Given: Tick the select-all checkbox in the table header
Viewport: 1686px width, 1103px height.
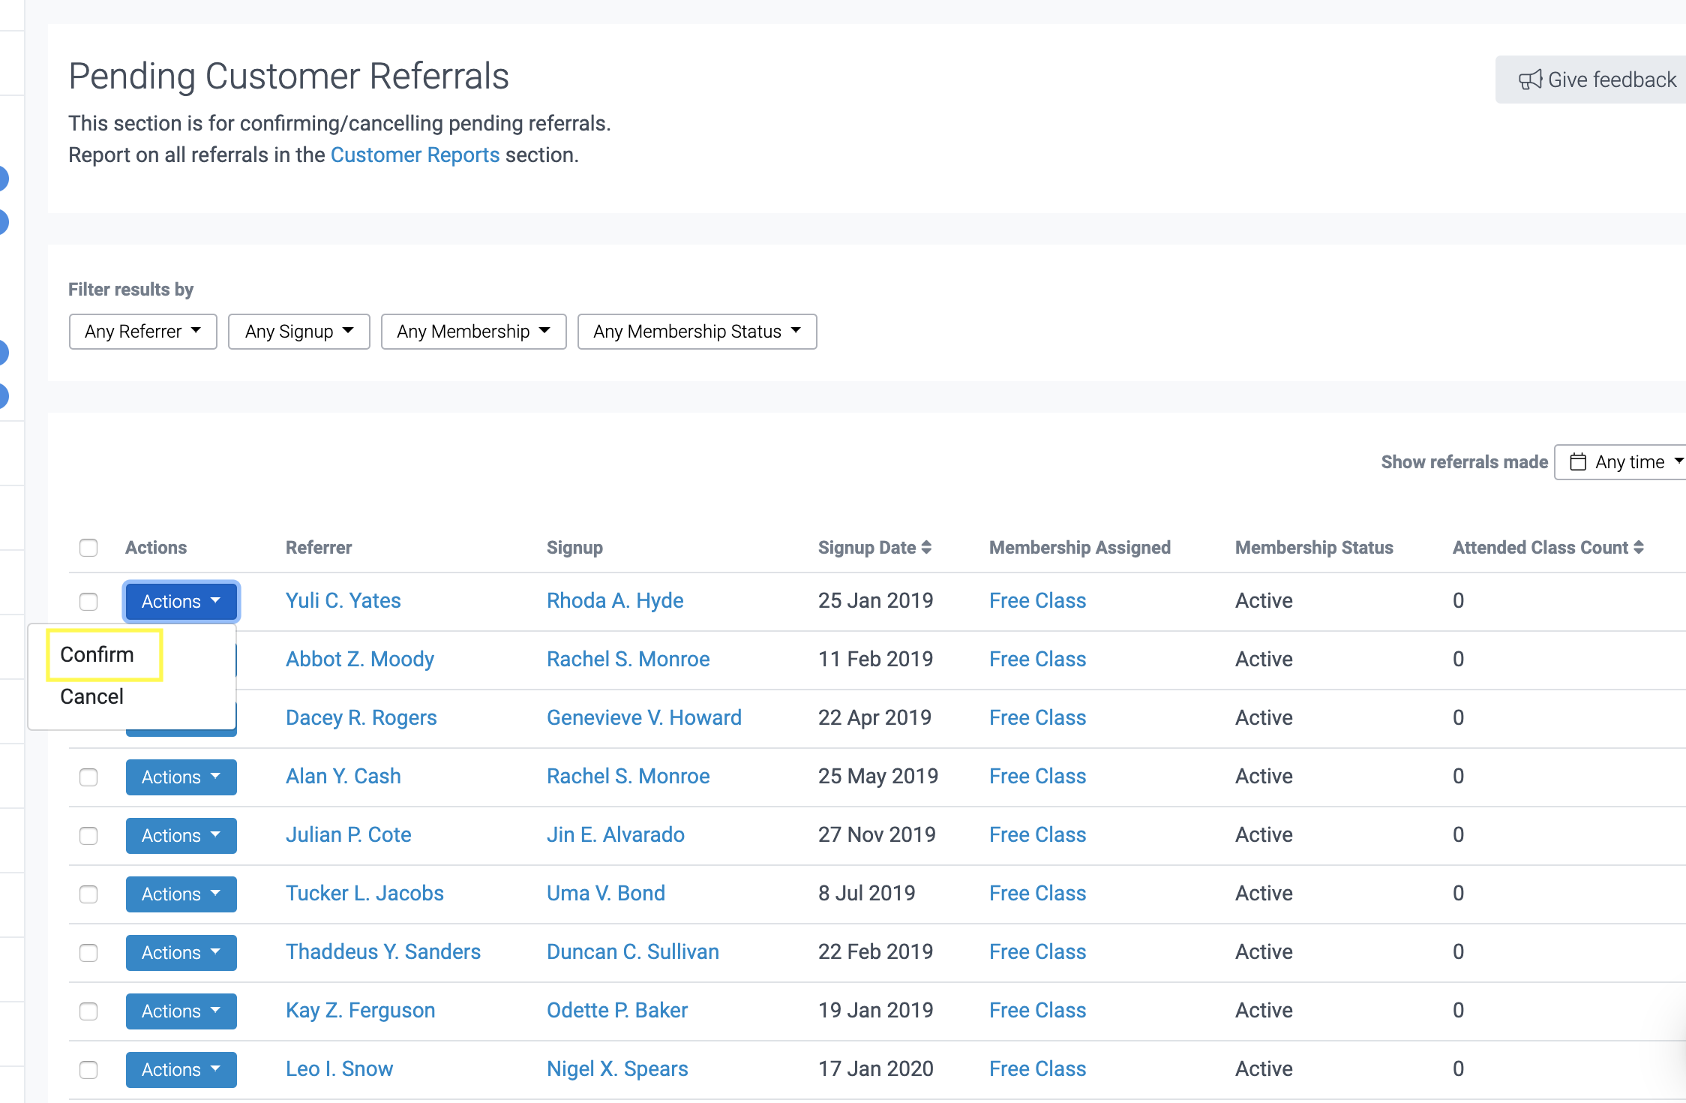Looking at the screenshot, I should [x=88, y=548].
